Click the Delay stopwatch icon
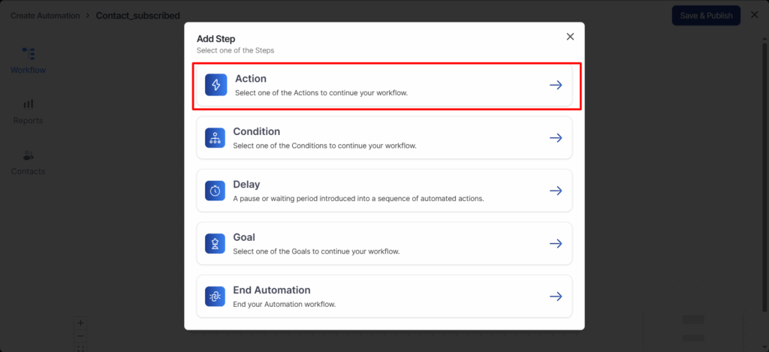769x352 pixels. tap(215, 191)
